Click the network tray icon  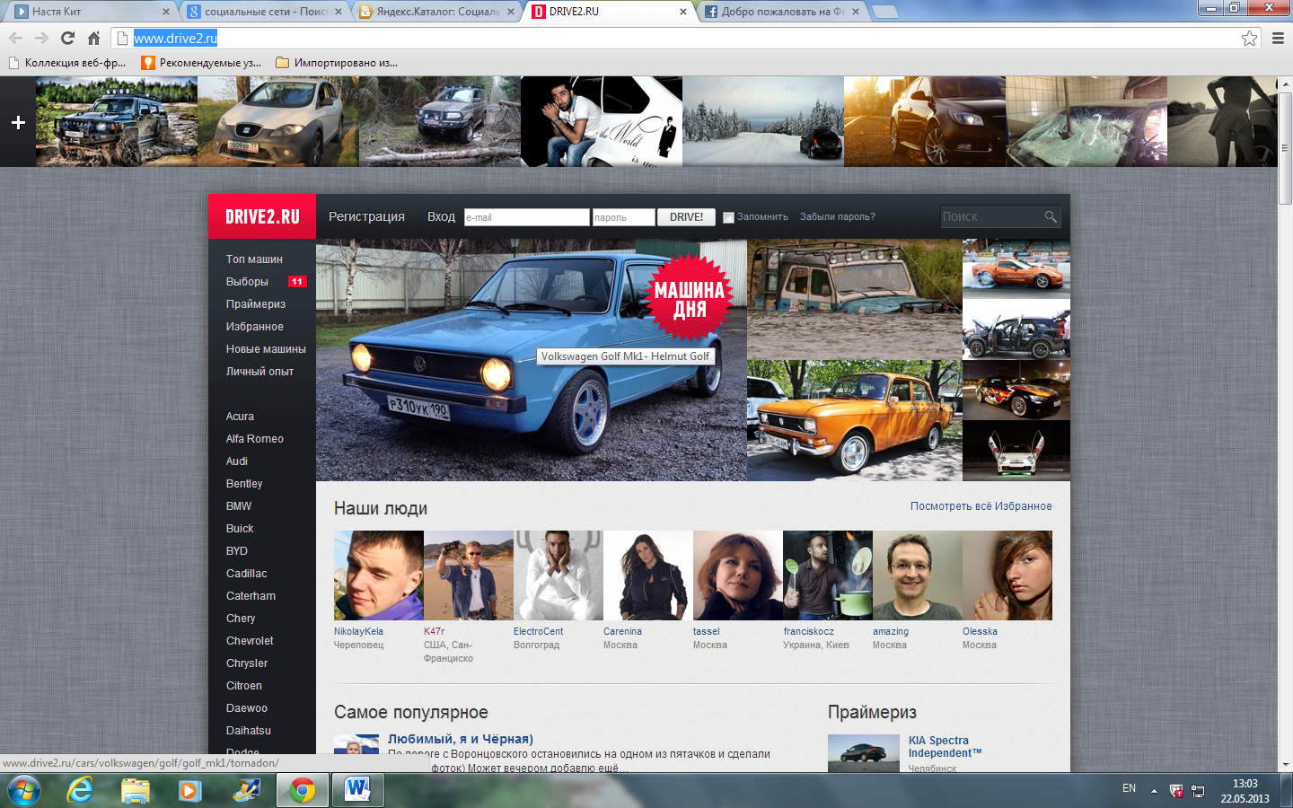pos(1198,791)
